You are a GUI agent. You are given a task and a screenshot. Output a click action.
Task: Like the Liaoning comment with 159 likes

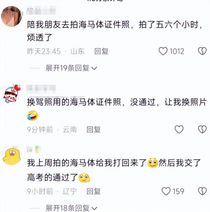point(166,191)
